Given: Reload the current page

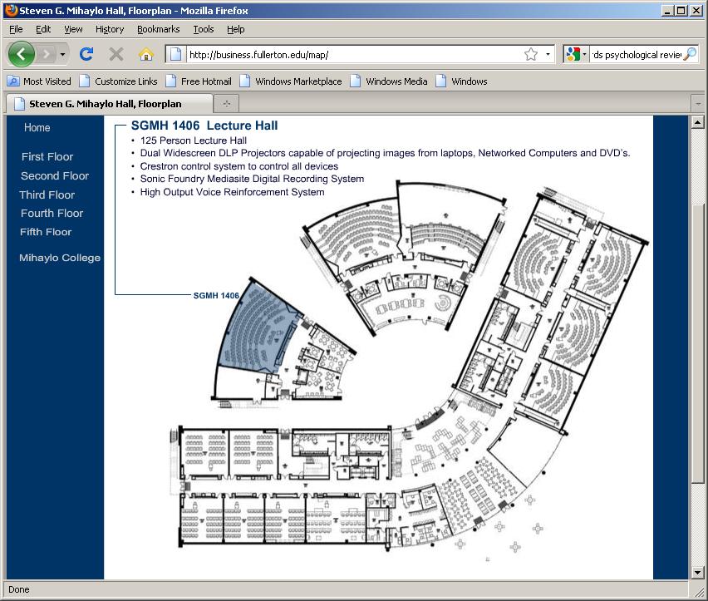Looking at the screenshot, I should tap(86, 55).
